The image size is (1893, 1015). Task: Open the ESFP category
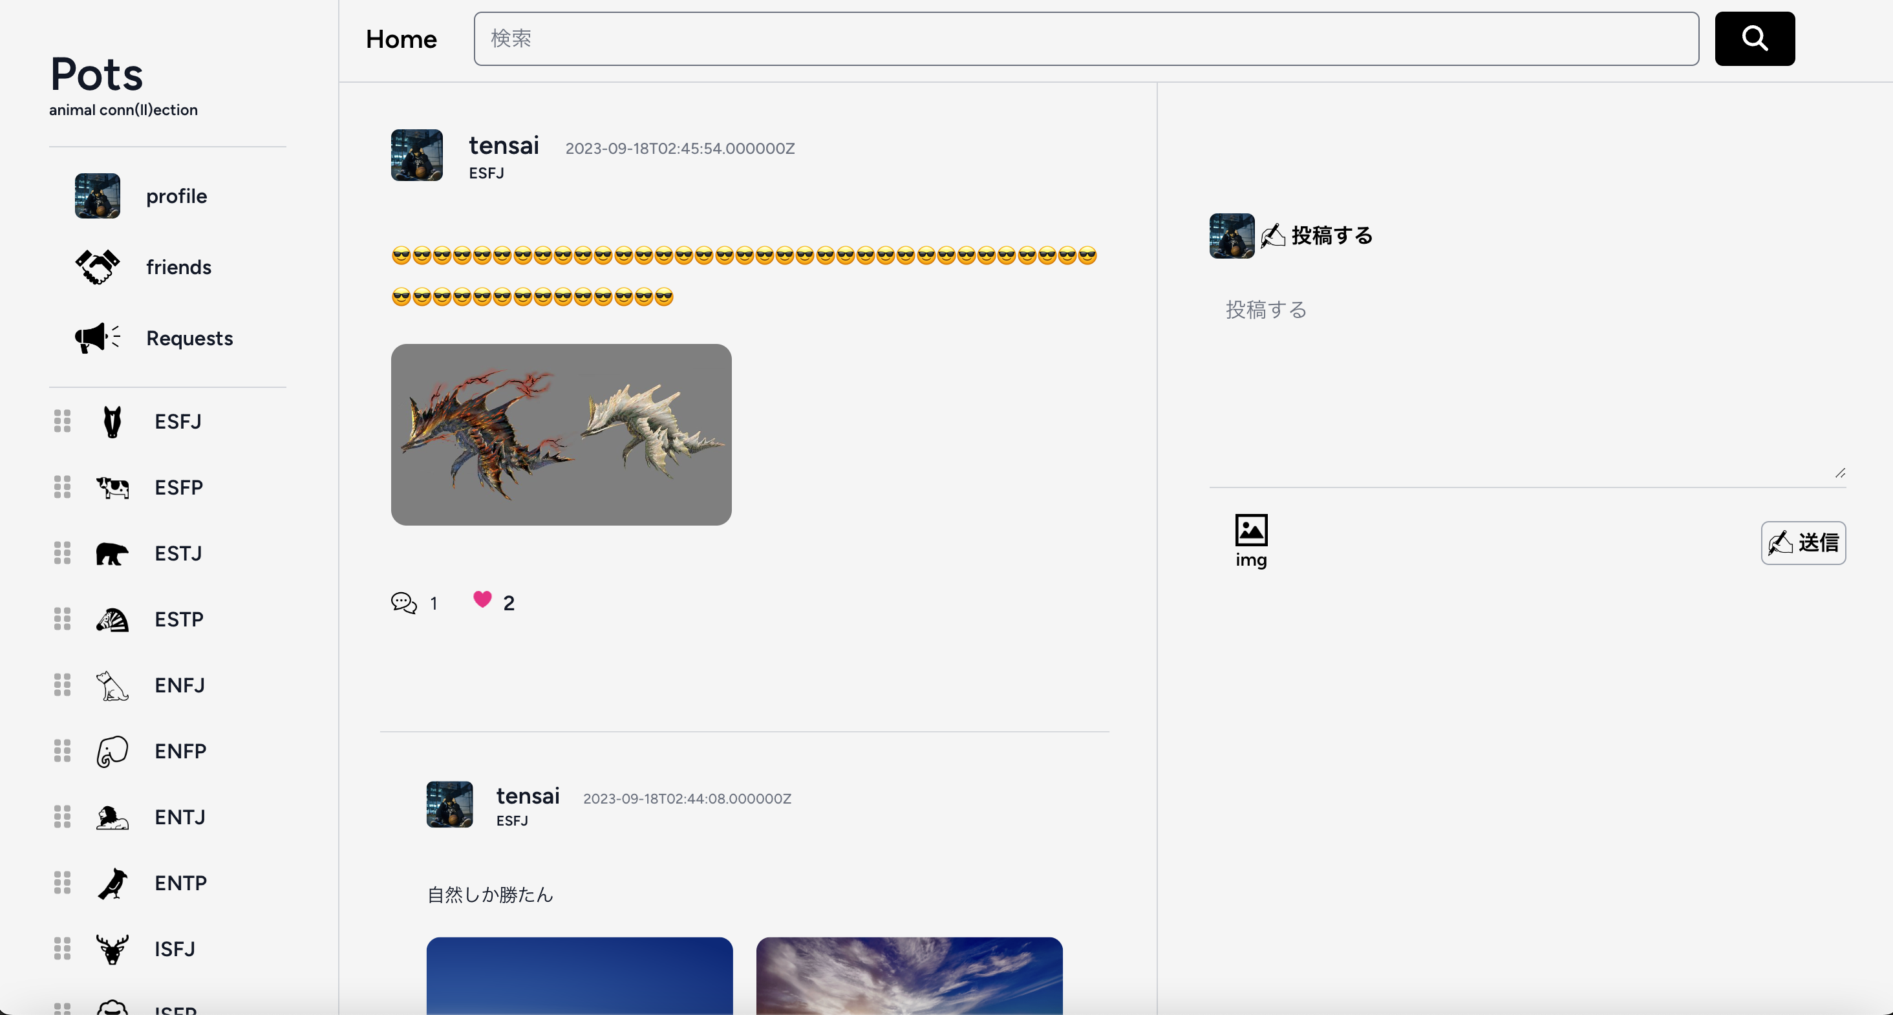coord(178,487)
